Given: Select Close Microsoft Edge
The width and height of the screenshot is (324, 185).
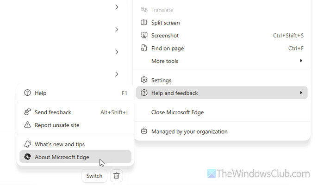Looking at the screenshot, I should [x=222, y=112].
